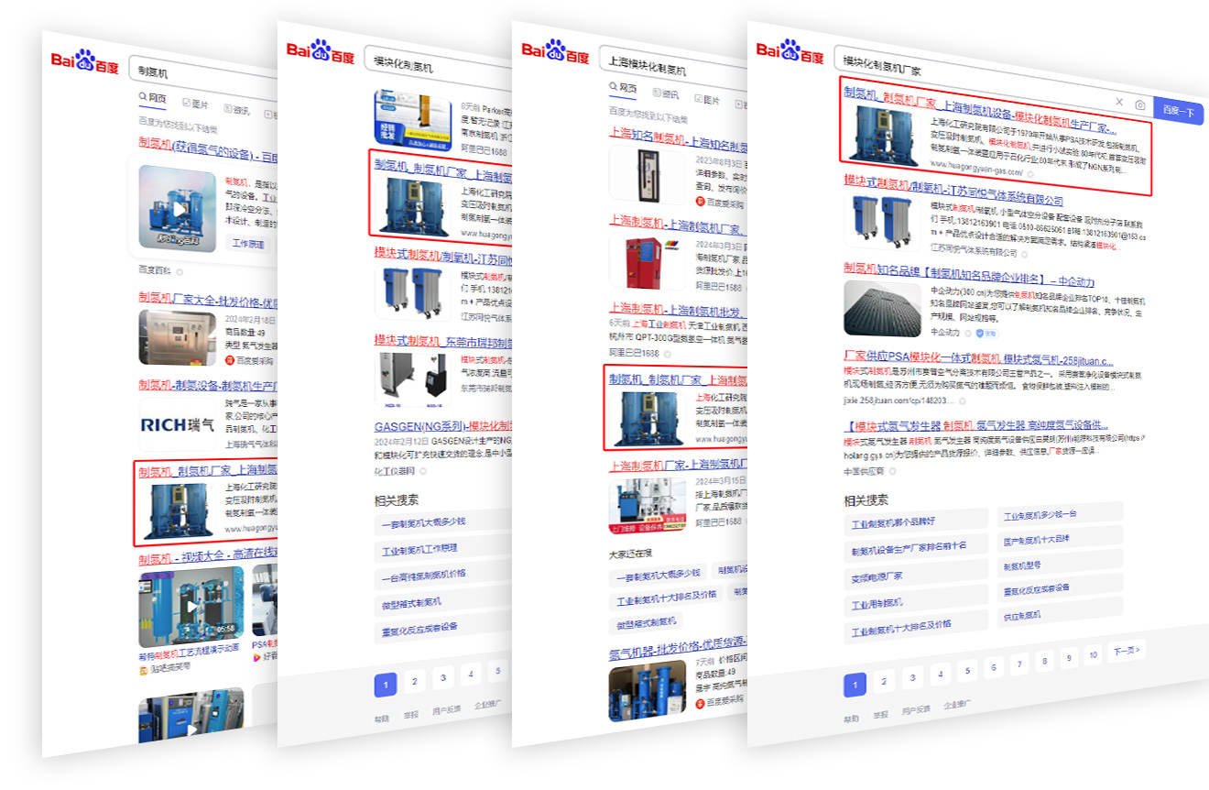
Task: Click the 工作原理 chip under the encyclopedia result
Action: click(248, 244)
